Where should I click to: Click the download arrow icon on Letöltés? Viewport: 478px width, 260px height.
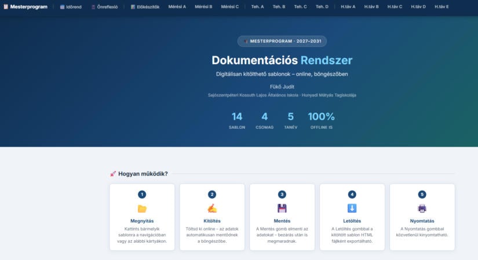pos(352,209)
